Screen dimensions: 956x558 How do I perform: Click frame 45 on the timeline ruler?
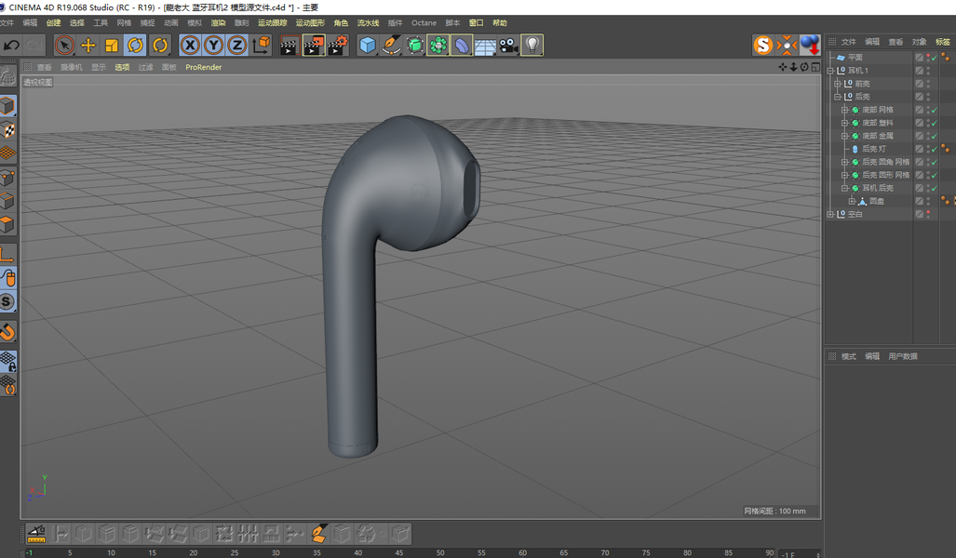(398, 552)
